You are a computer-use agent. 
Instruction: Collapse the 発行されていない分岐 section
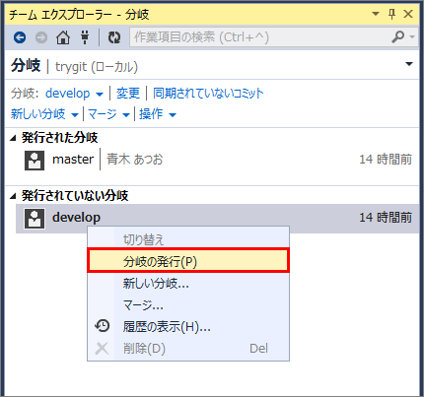(x=13, y=196)
